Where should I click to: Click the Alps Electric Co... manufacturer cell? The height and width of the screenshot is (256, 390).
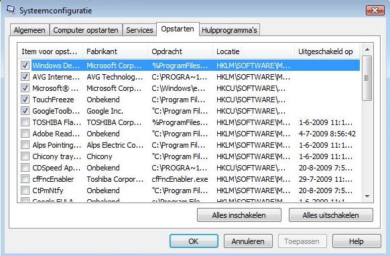(115, 145)
